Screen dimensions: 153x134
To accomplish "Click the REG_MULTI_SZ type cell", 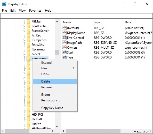I will point(104,48).
